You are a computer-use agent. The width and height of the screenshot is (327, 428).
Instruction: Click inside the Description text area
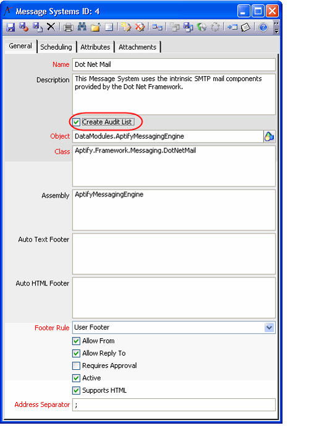coord(174,94)
